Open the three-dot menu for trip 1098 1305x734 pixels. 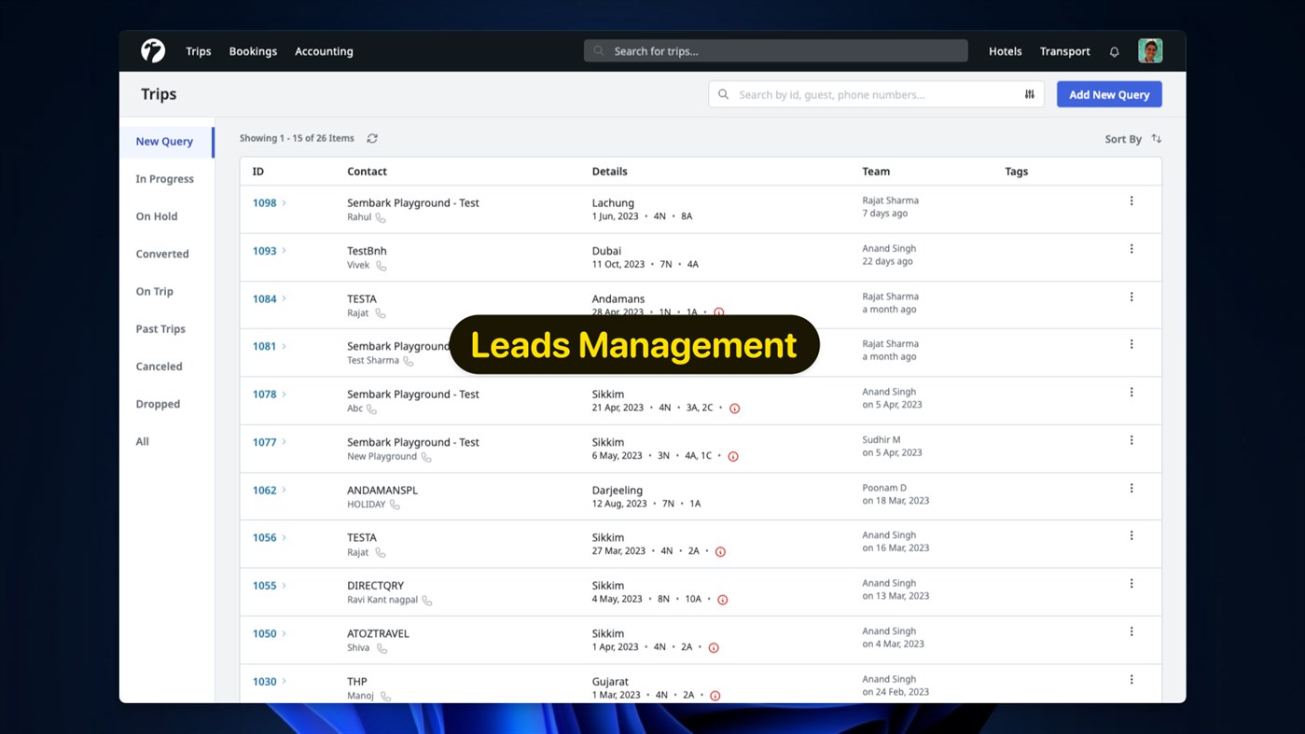tap(1131, 201)
